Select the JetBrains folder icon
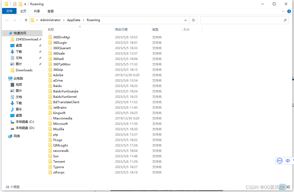Image resolution: width=294 pixels, height=192 pixels. point(50,108)
